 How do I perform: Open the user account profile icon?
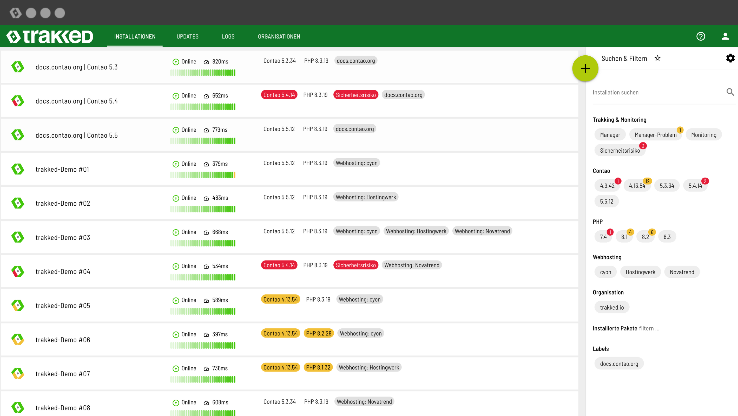(725, 36)
